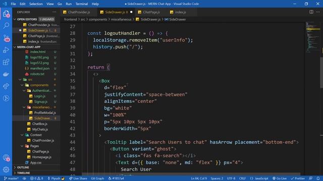Click errors and warnings count in status bar

click(x=37, y=178)
